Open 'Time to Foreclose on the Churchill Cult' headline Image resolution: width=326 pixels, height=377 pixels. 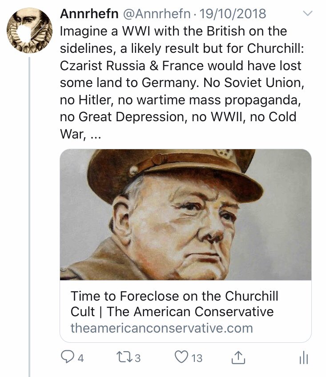tap(174, 296)
